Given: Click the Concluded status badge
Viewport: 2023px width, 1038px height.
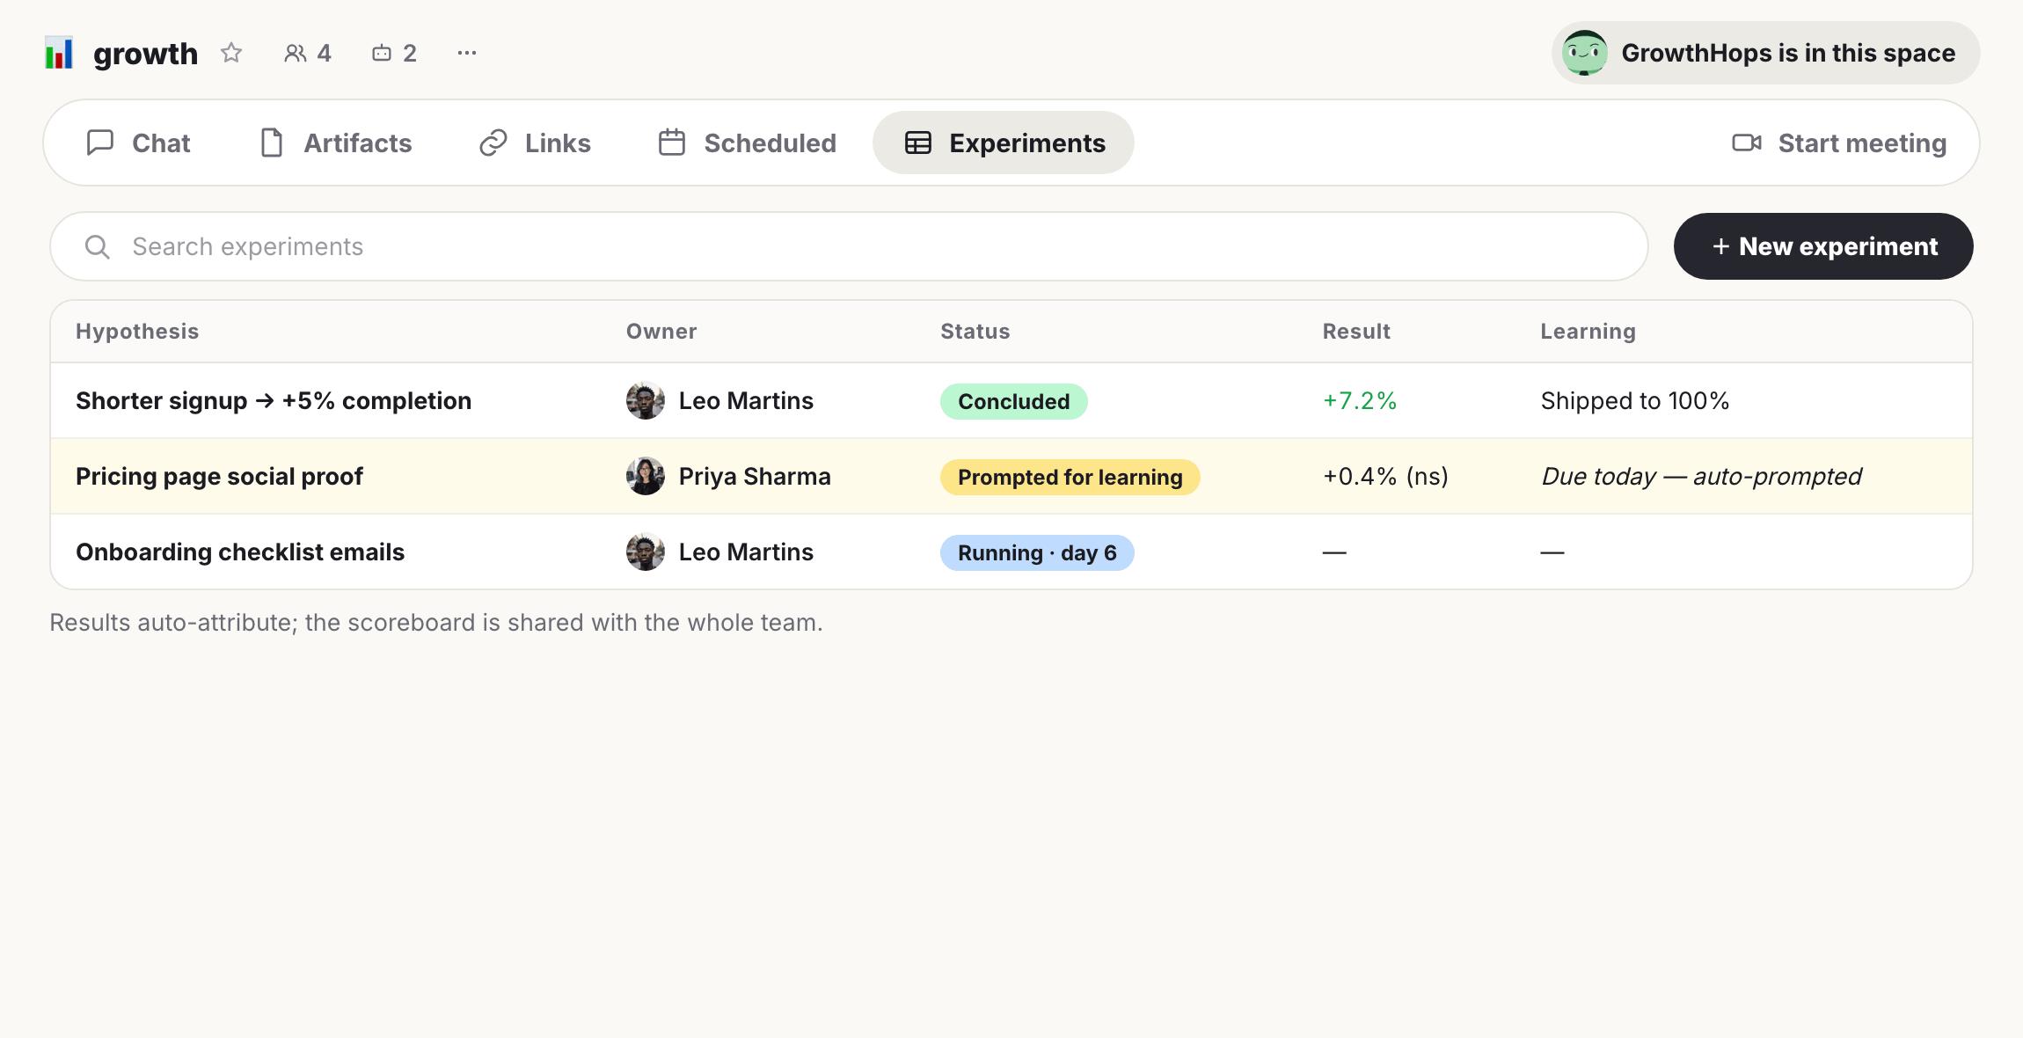Looking at the screenshot, I should (x=1014, y=401).
